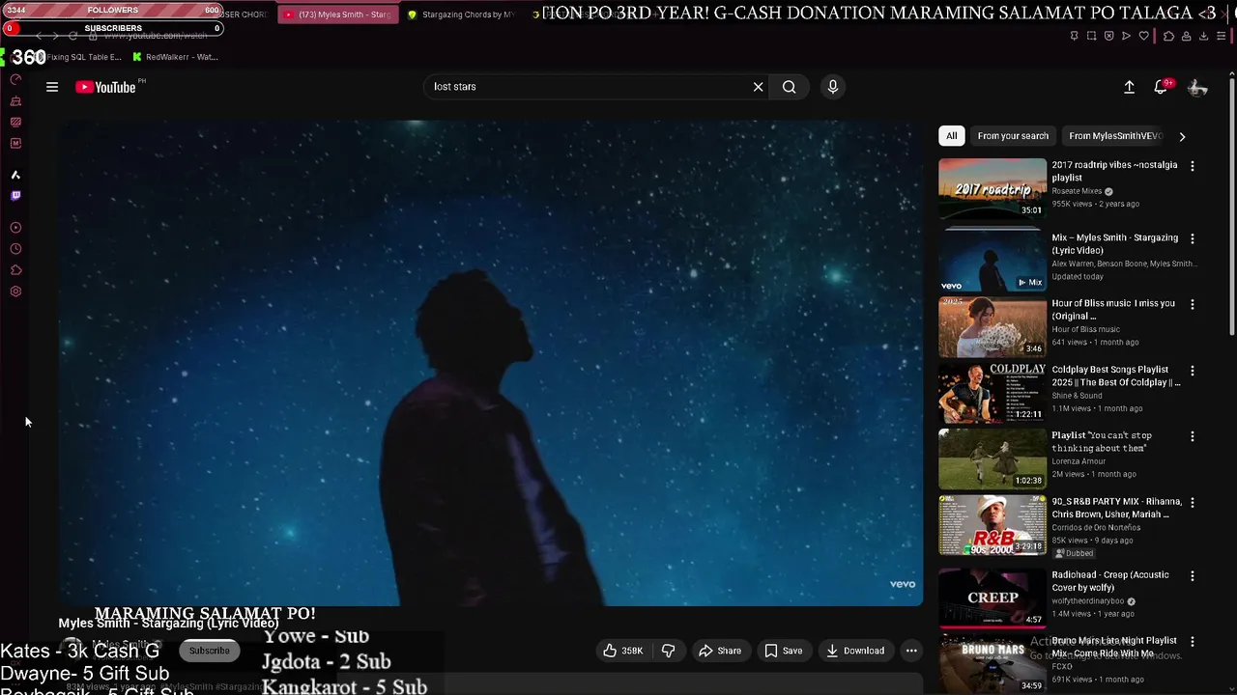Open the YouTube upload/create icon
The width and height of the screenshot is (1237, 695).
point(1129,87)
